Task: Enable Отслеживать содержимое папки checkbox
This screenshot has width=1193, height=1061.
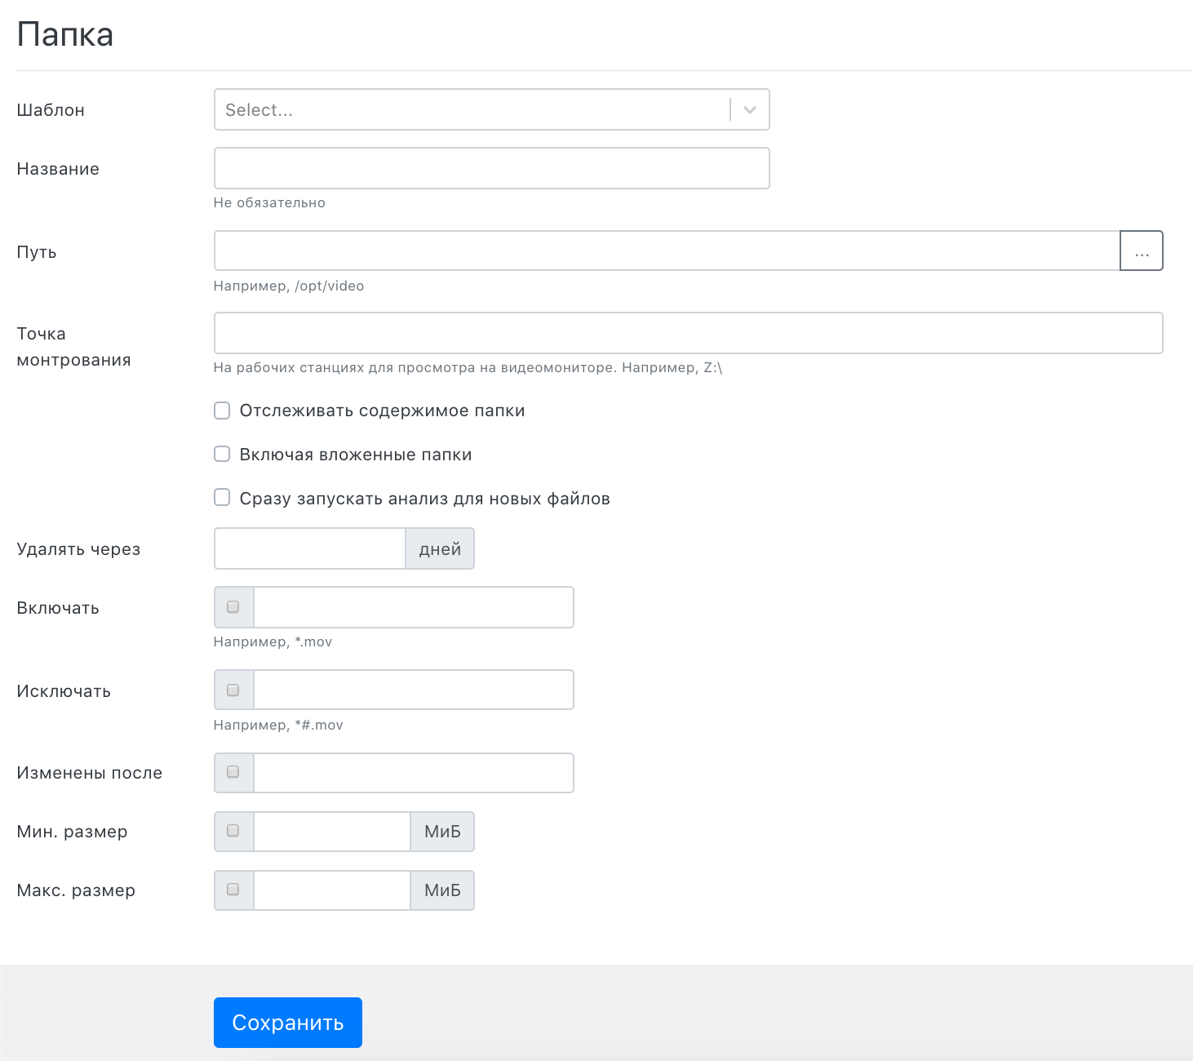Action: click(x=222, y=411)
